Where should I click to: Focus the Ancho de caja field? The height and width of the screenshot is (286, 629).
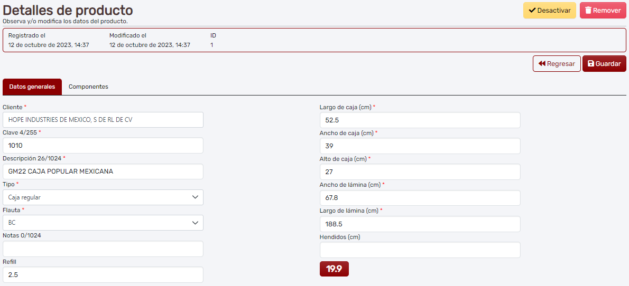(x=420, y=146)
